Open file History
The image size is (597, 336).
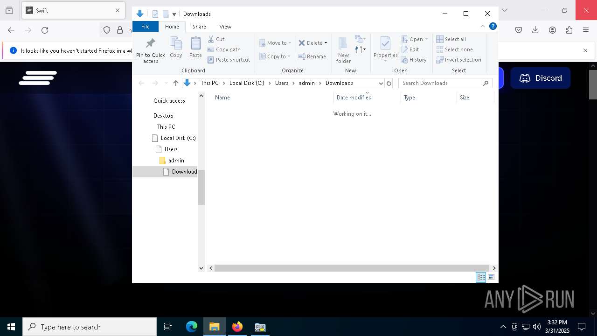pos(414,60)
